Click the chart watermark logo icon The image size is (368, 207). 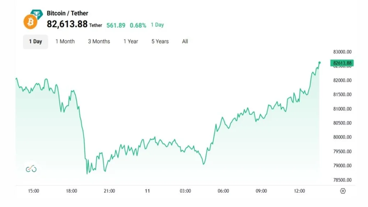tap(31, 169)
